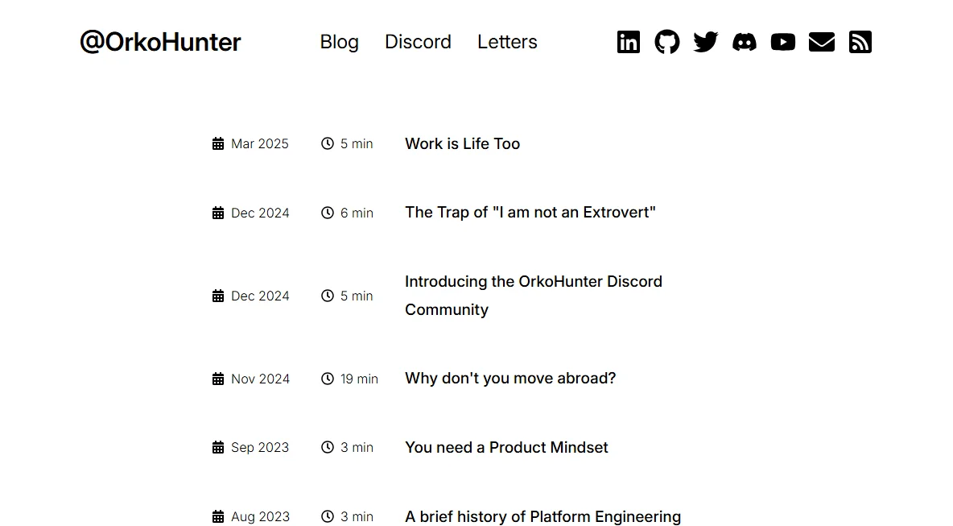Read 'The Trap of I am not an Extrovert'

coord(530,212)
